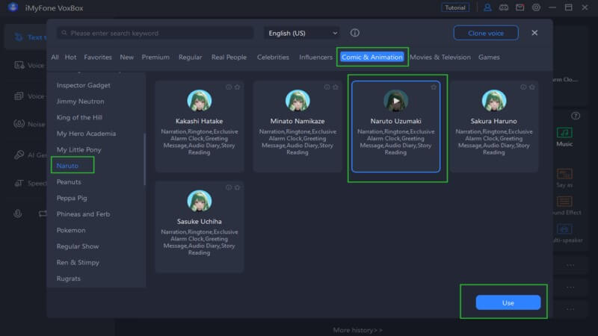598x336 pixels.
Task: Select Inspector Gadget in the list
Action: click(84, 85)
